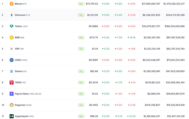This screenshot has height=119, width=189.
Task: Click the Solana striped logo icon
Action: point(12,71)
